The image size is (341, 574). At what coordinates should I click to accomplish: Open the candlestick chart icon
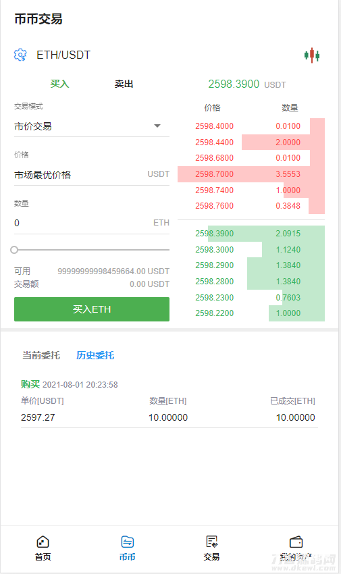click(312, 55)
